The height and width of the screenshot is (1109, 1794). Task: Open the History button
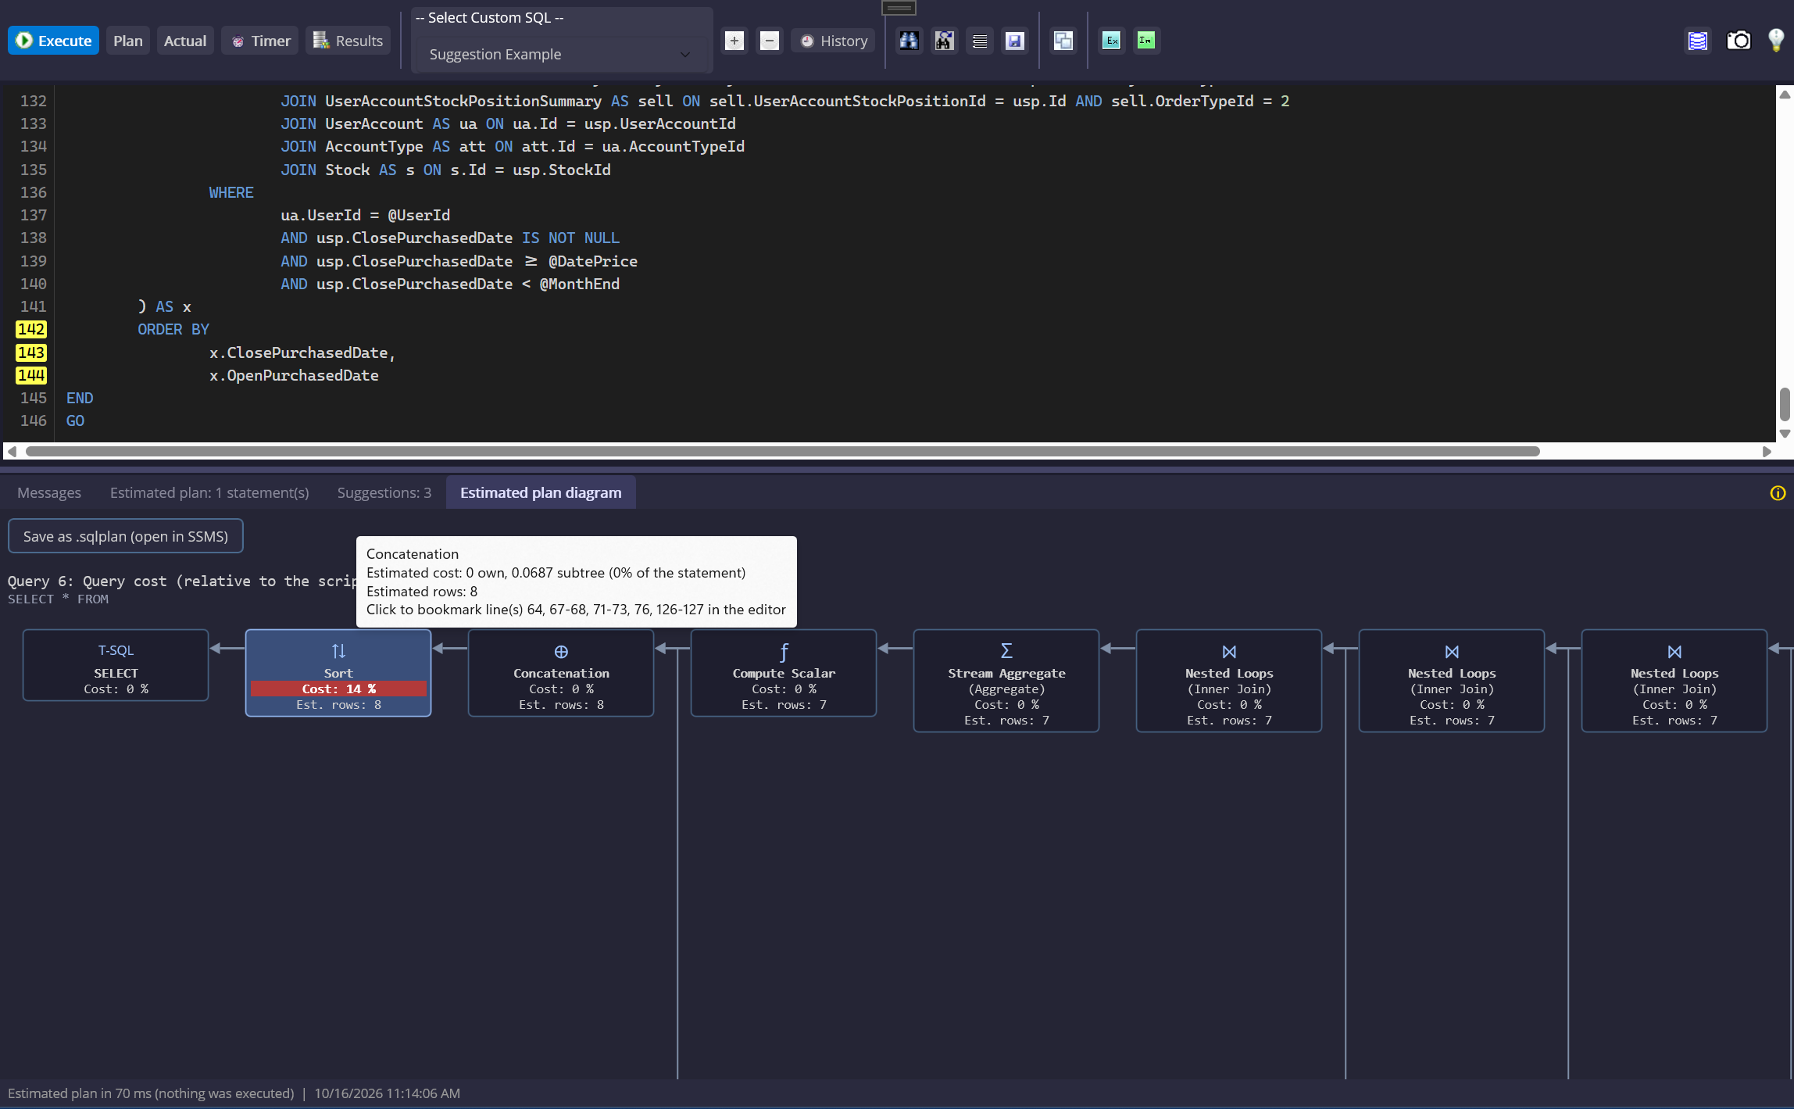(x=834, y=41)
